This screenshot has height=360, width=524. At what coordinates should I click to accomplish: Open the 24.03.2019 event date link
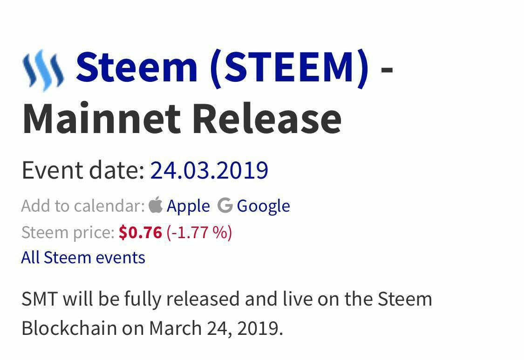click(209, 171)
